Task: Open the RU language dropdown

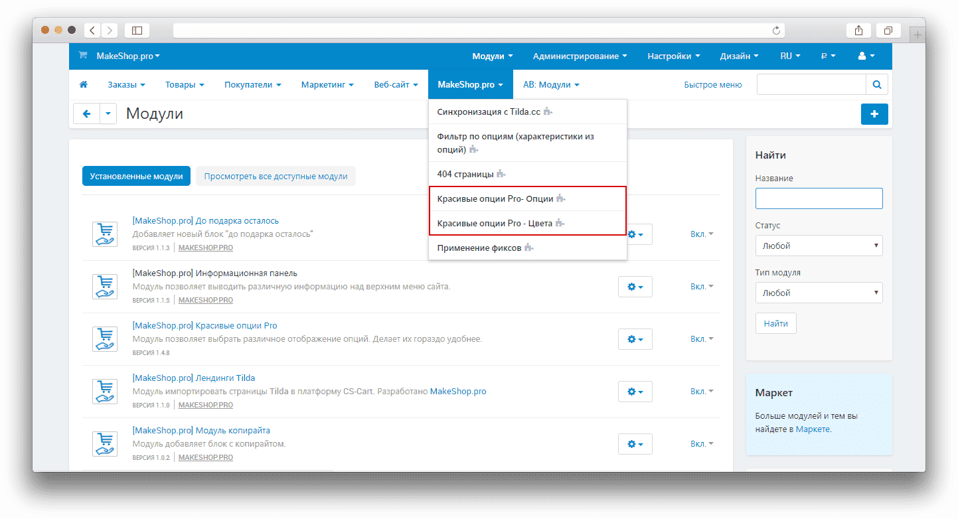Action: point(790,56)
